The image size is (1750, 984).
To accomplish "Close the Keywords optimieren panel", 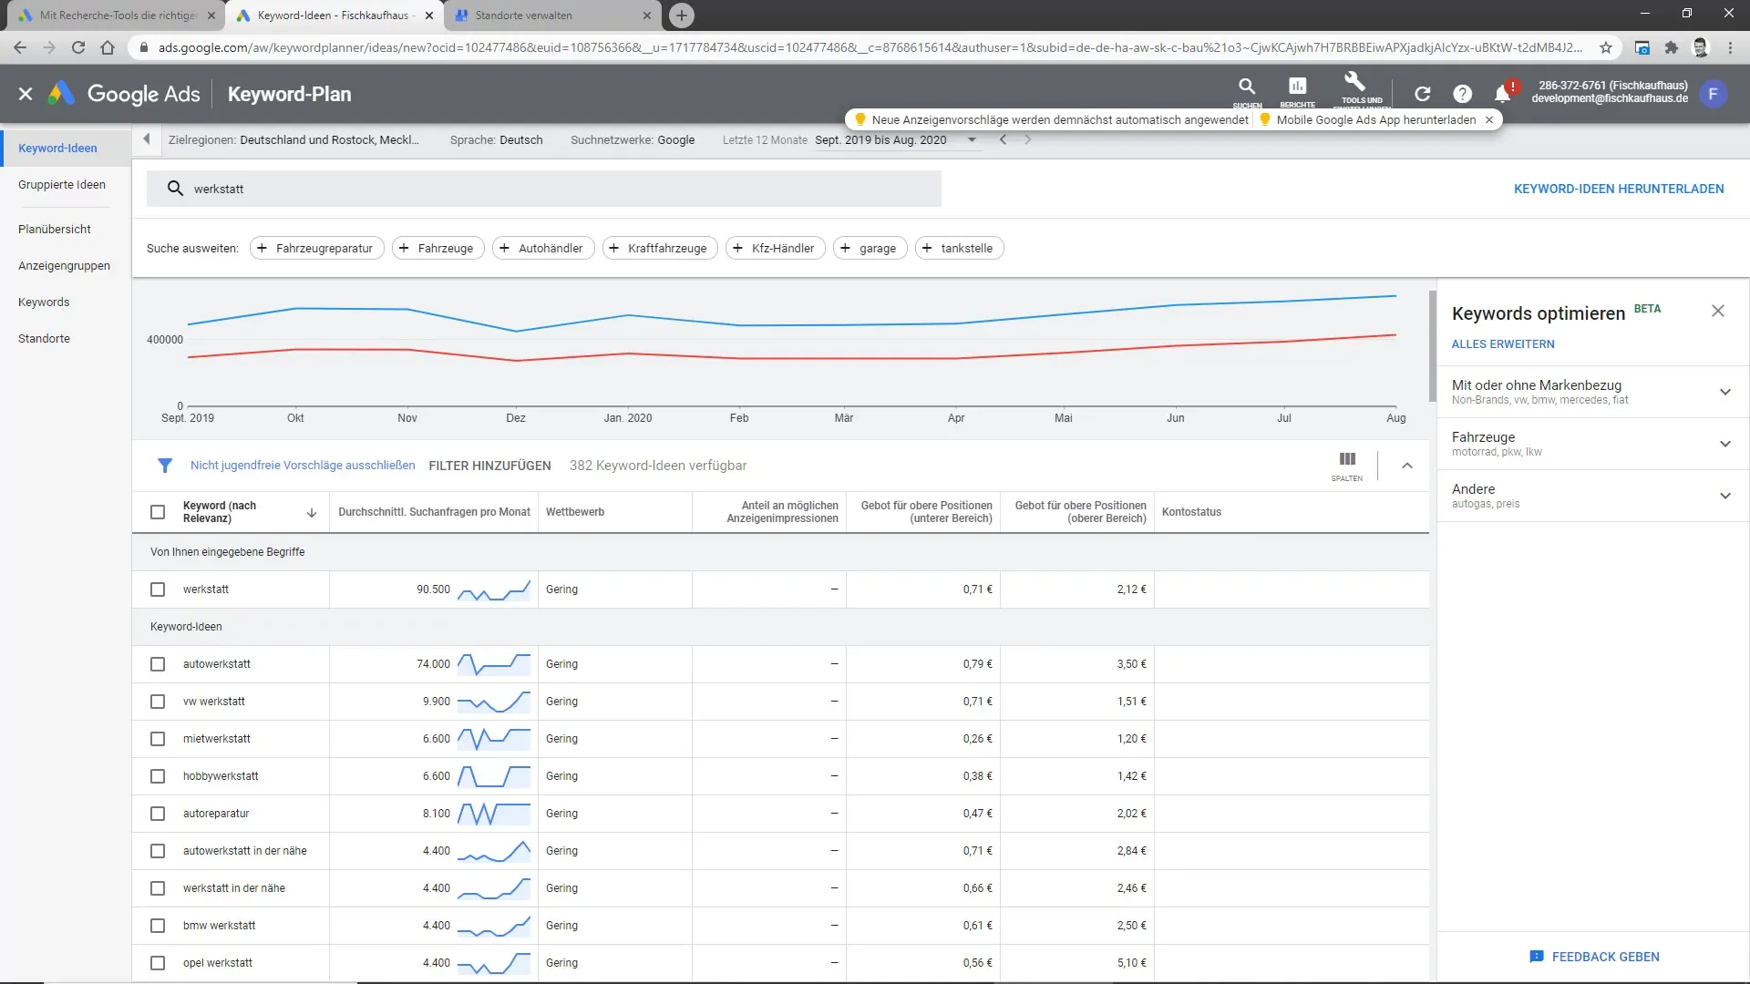I will pyautogui.click(x=1718, y=311).
